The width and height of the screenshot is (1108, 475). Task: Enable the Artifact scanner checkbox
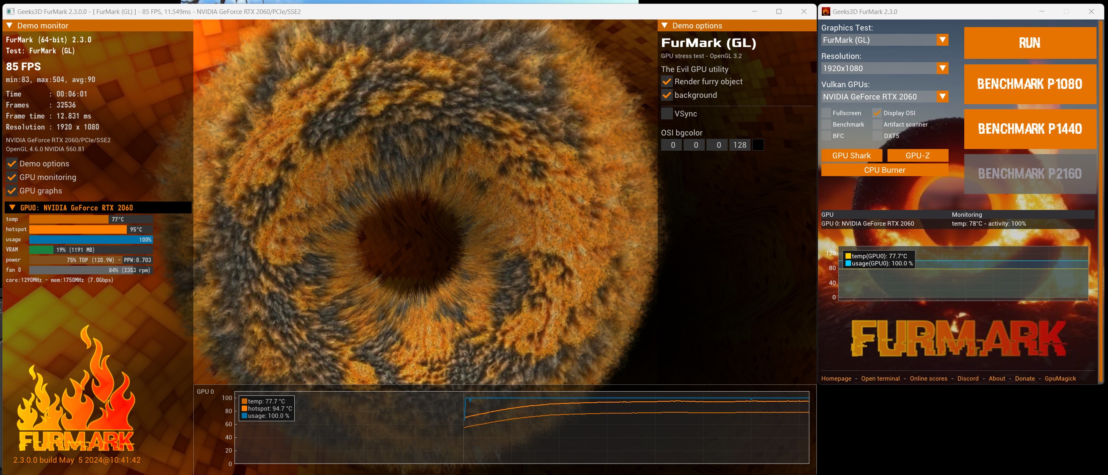[x=877, y=124]
